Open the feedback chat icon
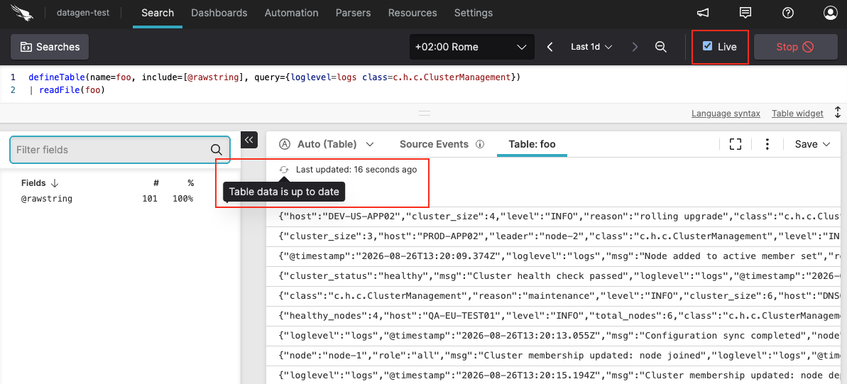This screenshot has width=847, height=384. tap(745, 13)
